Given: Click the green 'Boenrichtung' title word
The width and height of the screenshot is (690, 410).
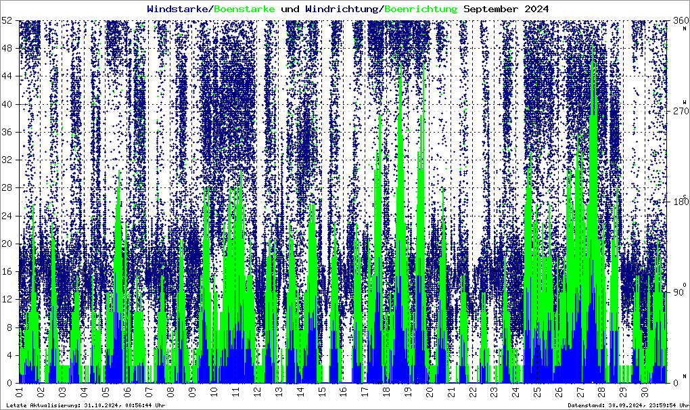Looking at the screenshot, I should tap(421, 9).
